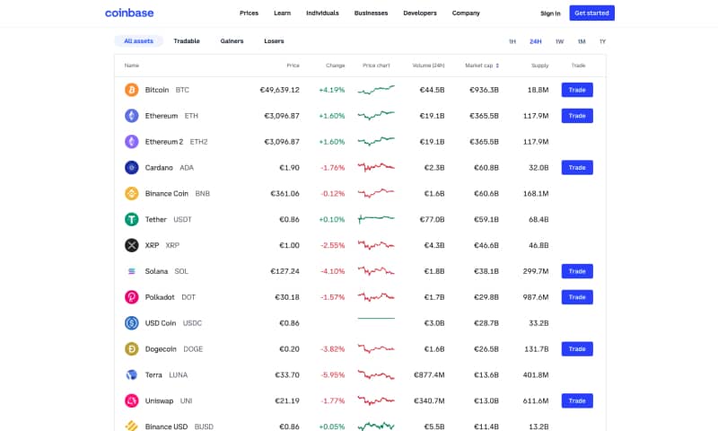Click the Polkadot coin icon
This screenshot has width=718, height=431.
coord(131,297)
